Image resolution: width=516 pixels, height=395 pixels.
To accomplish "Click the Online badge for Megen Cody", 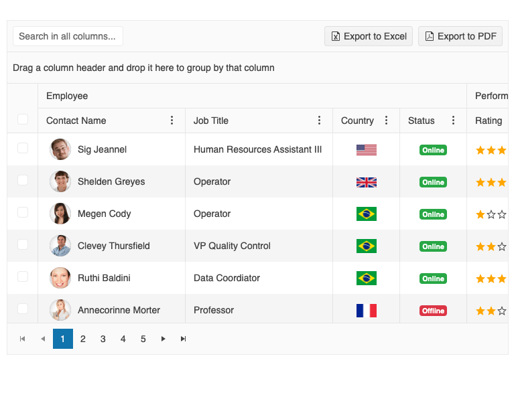I will [433, 214].
